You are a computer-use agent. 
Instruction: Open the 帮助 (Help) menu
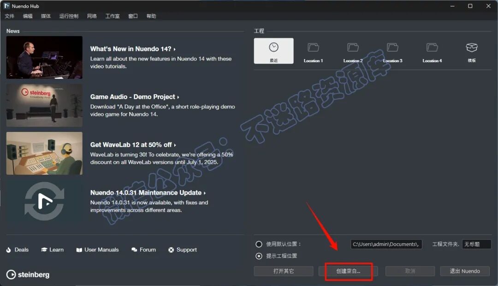tap(151, 16)
